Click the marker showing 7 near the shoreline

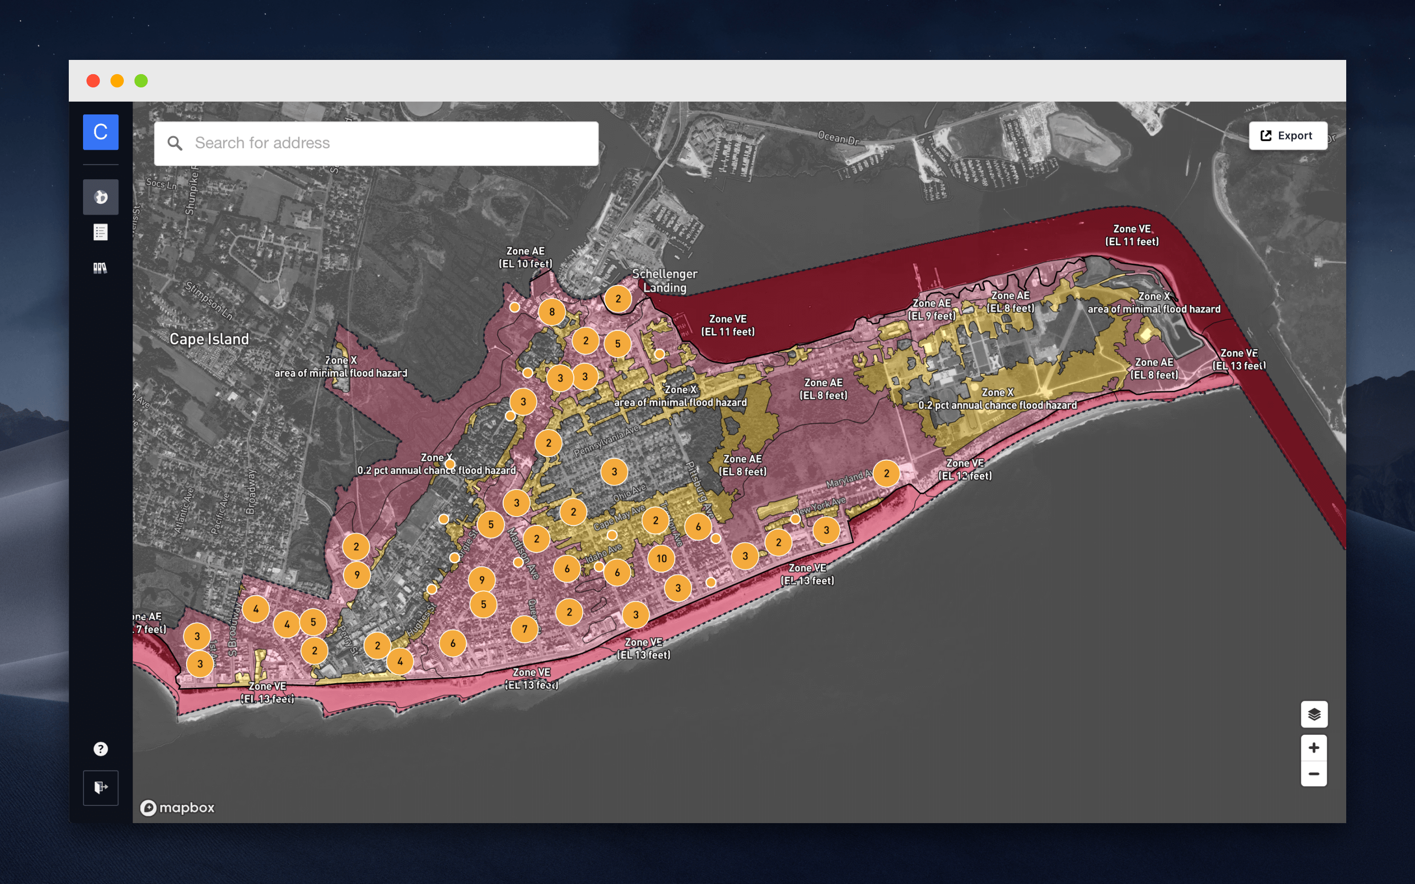click(525, 628)
